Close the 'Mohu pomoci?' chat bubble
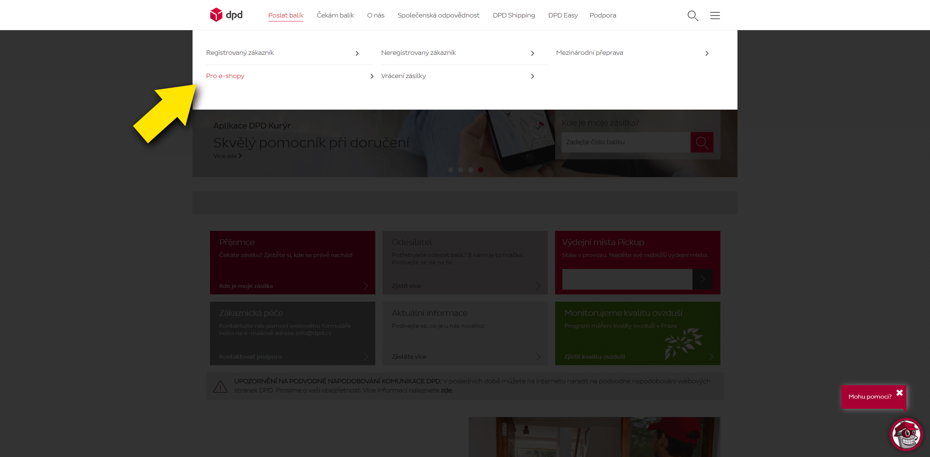This screenshot has height=457, width=930. point(899,393)
